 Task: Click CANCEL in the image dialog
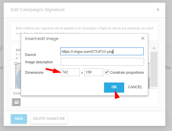pyautogui.click(x=135, y=87)
